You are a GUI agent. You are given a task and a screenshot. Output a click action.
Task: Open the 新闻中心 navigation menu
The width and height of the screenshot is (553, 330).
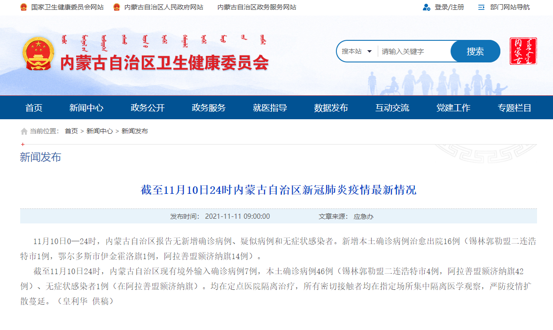[x=86, y=107]
